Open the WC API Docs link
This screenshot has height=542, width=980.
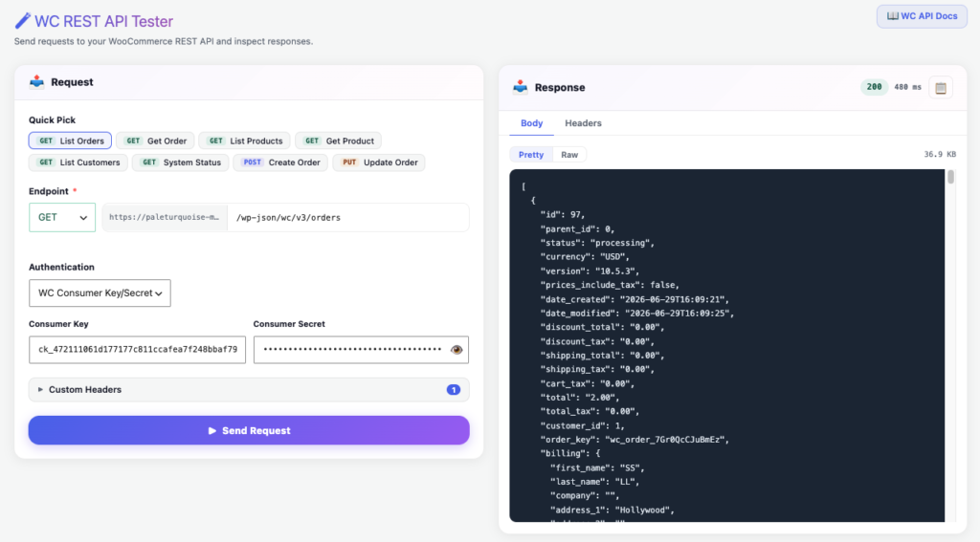tap(922, 16)
